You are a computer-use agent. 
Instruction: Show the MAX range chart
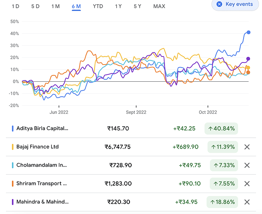159,6
